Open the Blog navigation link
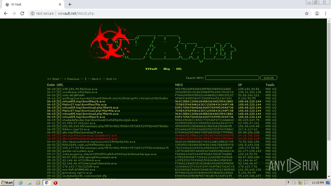Screen dimensions: 331x186 coord(167,69)
